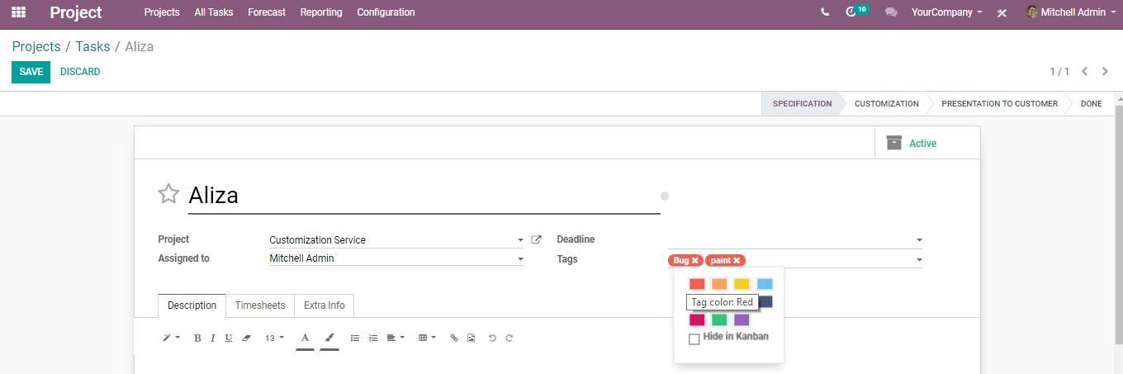Remove the Bug tag
The height and width of the screenshot is (374, 1123).
pos(695,260)
